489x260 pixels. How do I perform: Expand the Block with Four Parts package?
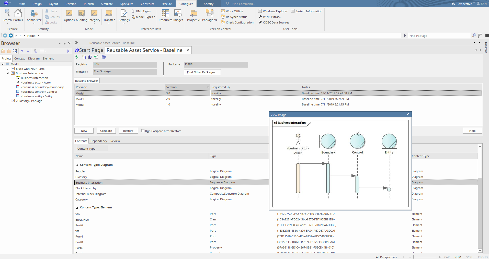(7, 69)
